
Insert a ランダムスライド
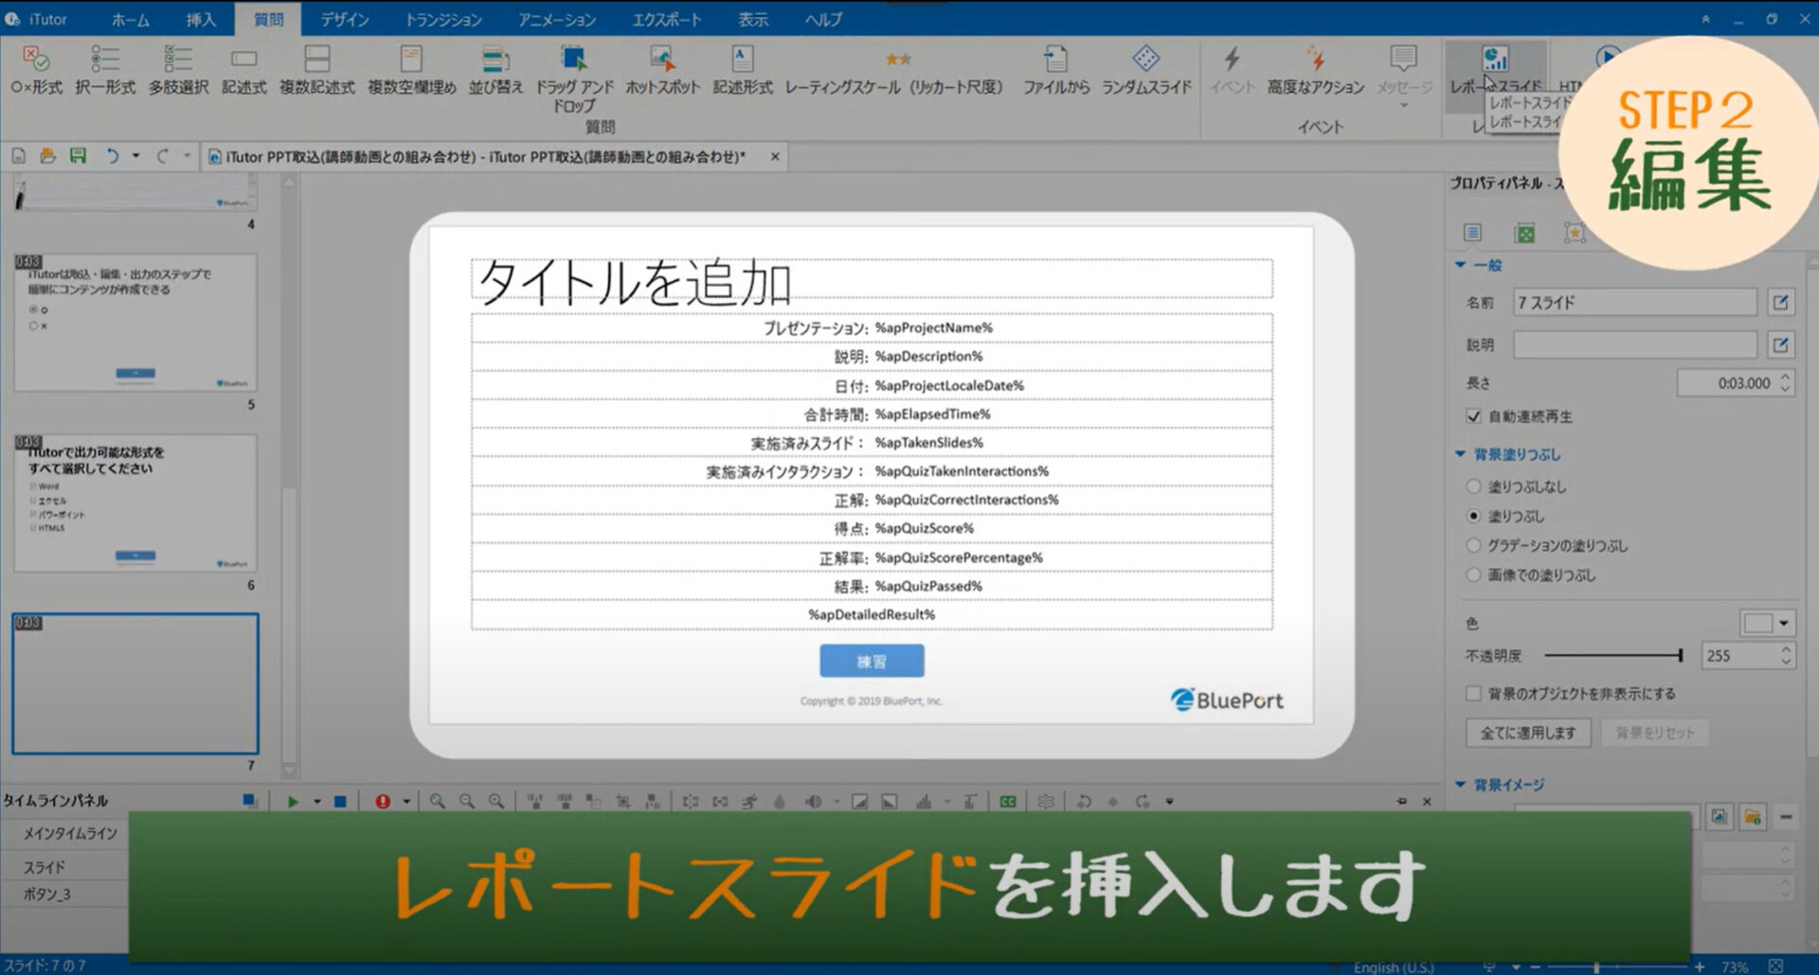pos(1144,68)
